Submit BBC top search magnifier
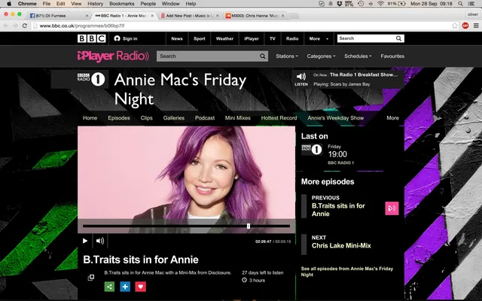The image size is (482, 301). pyautogui.click(x=398, y=38)
